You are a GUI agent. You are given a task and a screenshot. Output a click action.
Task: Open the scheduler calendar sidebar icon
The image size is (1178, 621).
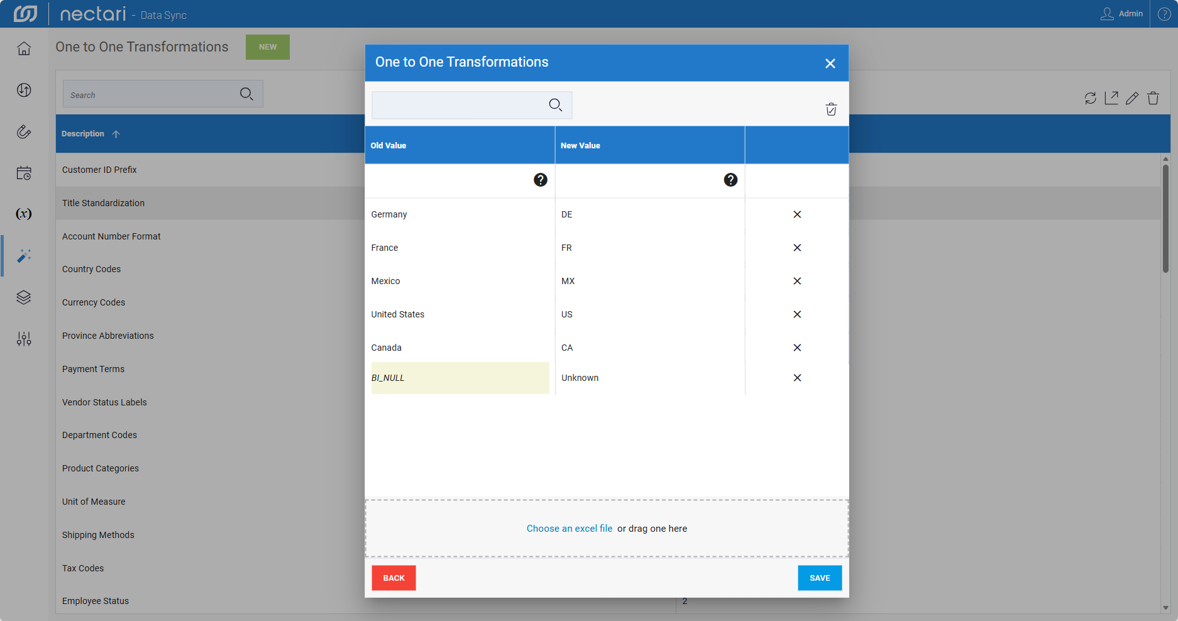24,173
